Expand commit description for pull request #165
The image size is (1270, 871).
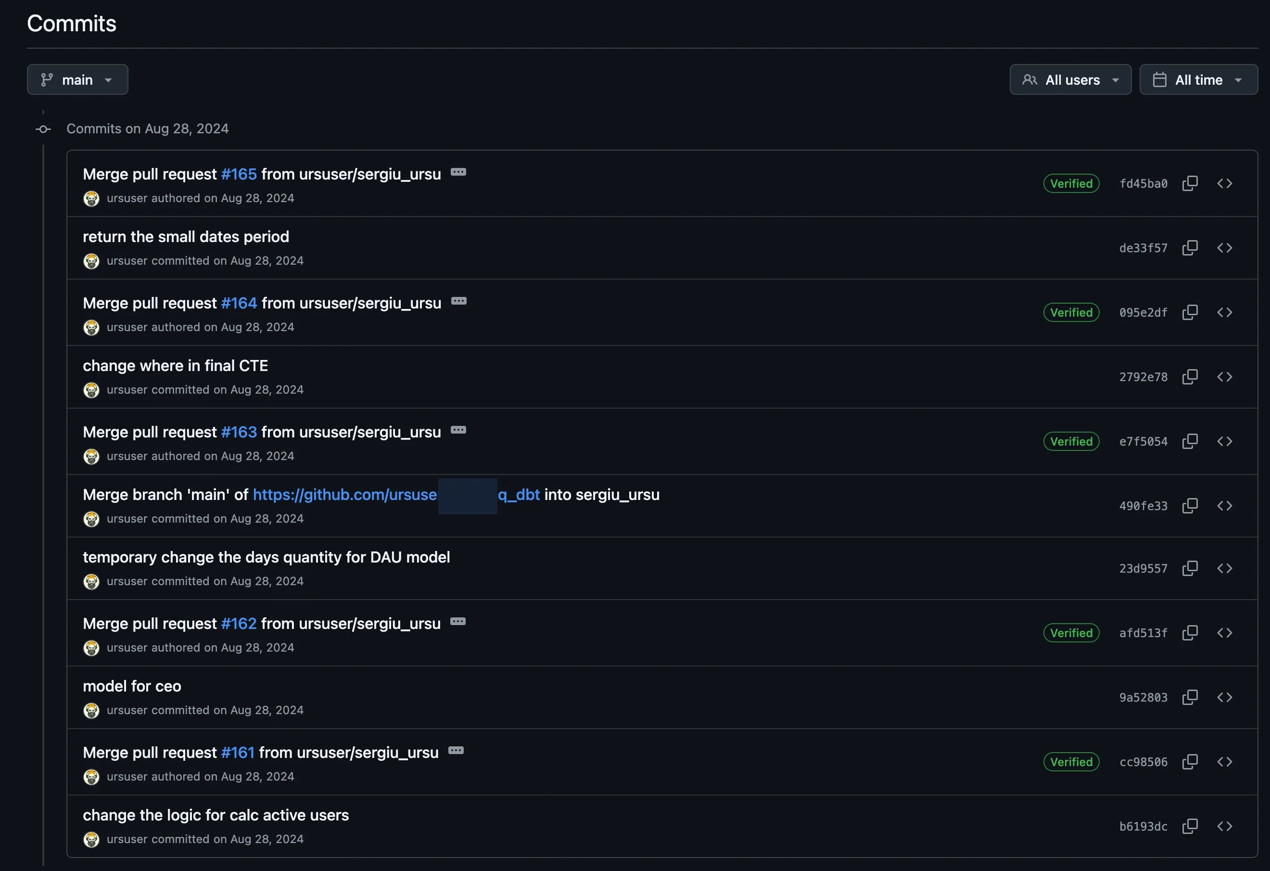pos(458,172)
